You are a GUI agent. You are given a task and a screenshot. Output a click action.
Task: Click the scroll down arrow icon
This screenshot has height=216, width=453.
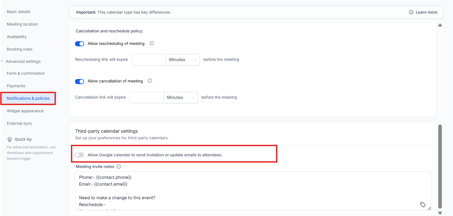click(x=440, y=213)
